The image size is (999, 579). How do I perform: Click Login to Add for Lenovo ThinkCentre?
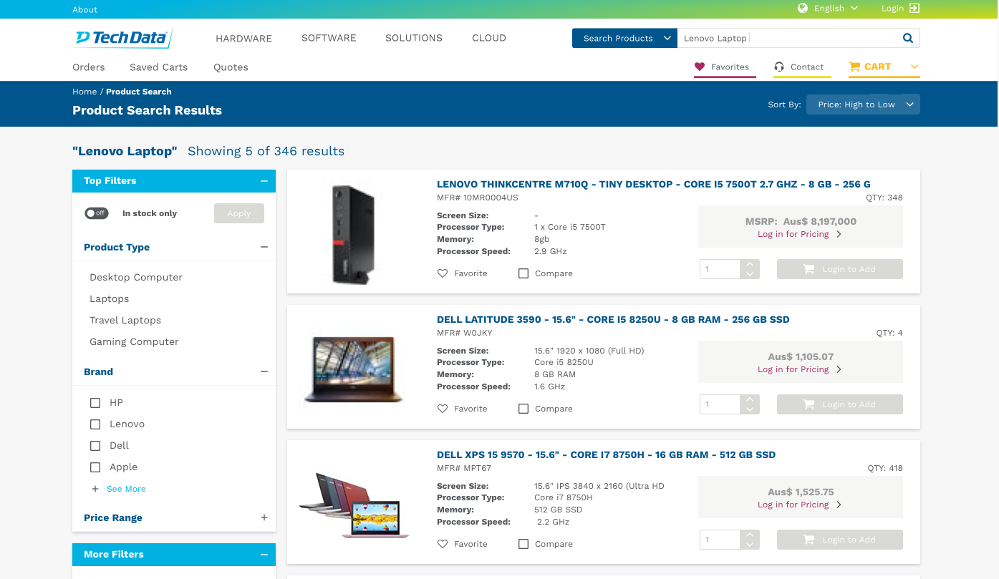click(840, 269)
